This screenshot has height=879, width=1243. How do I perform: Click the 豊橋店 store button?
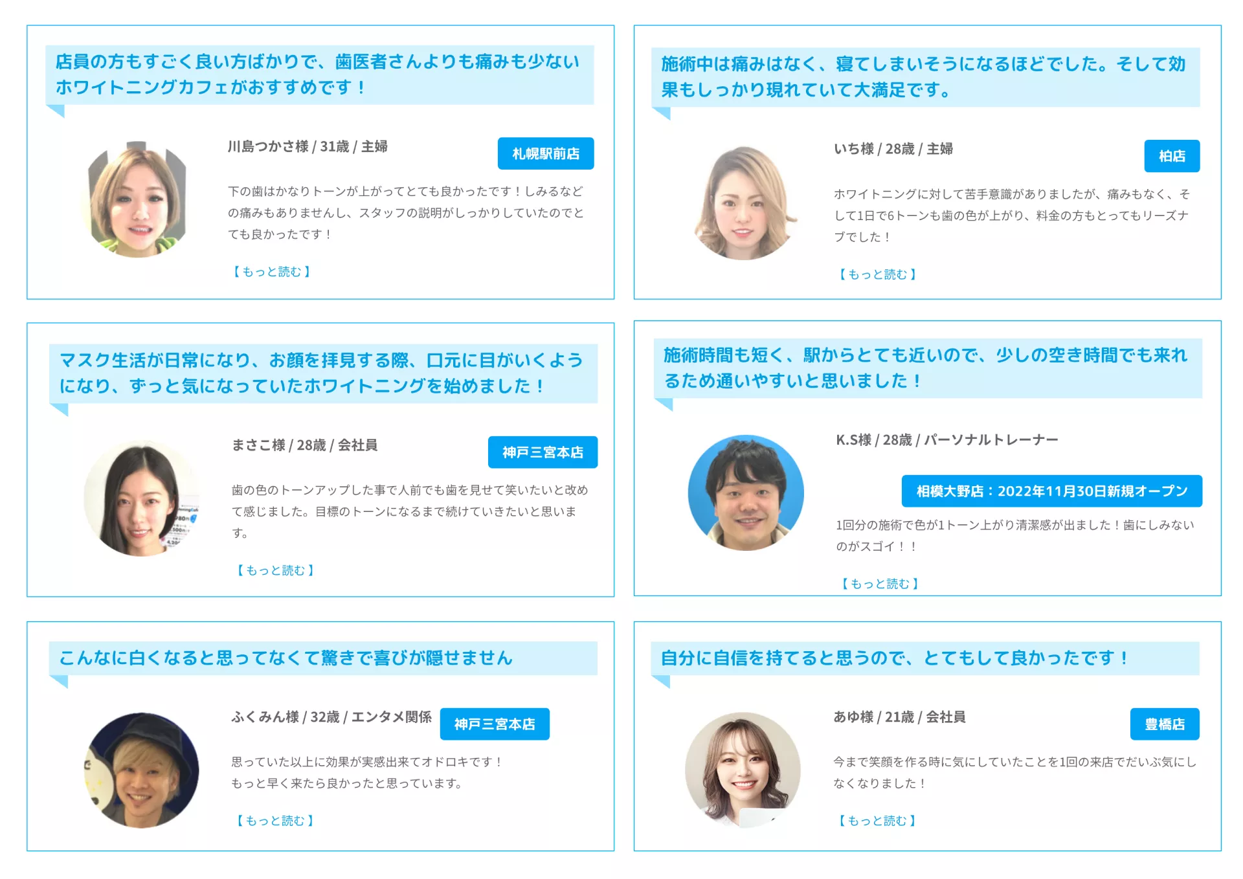1164,724
